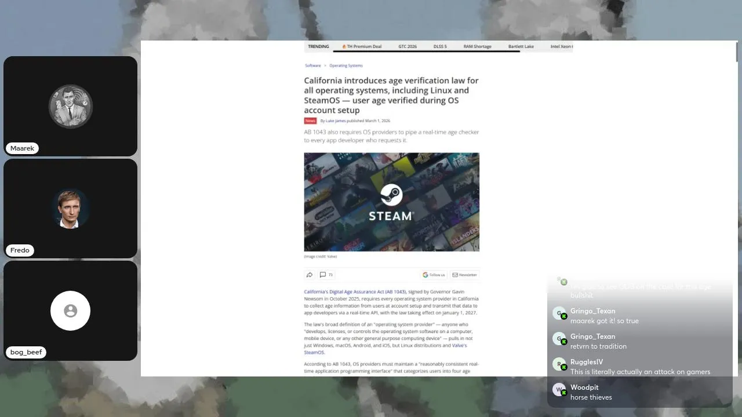Open DLSS 5 trending tab

(440, 46)
